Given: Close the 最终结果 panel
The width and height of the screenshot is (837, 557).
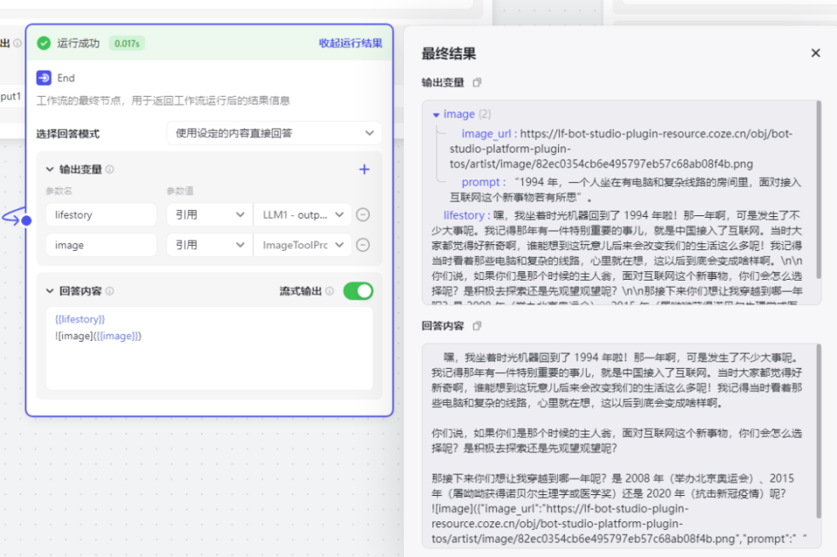Looking at the screenshot, I should 815,52.
